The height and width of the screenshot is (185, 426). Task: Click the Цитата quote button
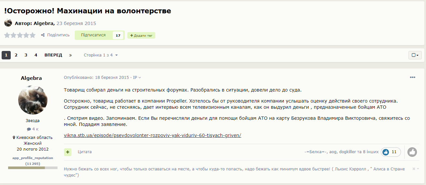pyautogui.click(x=85, y=152)
